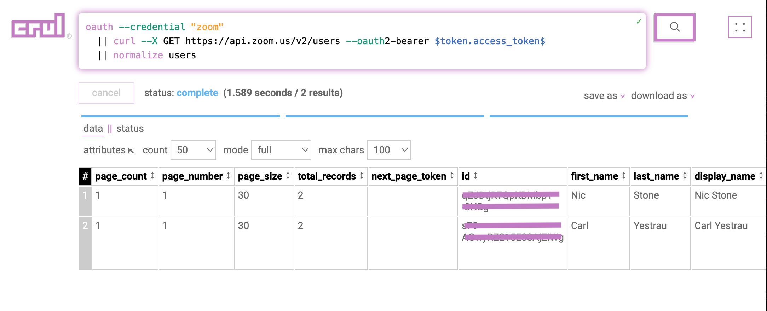Click the 1.589 seconds / 2 results text

coord(283,93)
